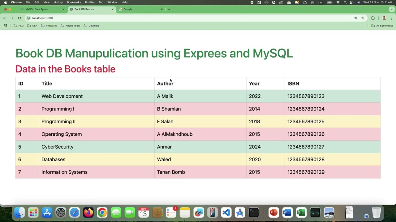
Task: Open the PSU bookmarks folder
Action: [19, 26]
